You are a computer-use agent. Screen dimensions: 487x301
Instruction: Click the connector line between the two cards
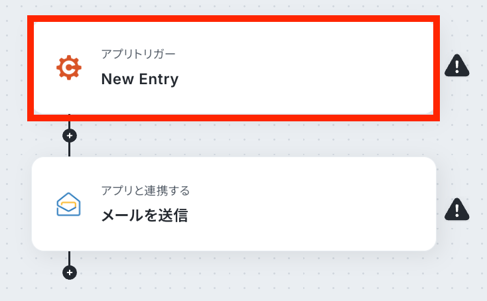[x=69, y=150]
